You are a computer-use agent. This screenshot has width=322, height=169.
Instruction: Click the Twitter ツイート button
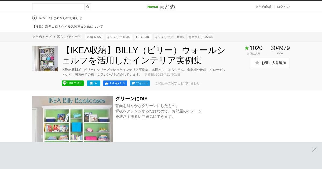coord(140,83)
